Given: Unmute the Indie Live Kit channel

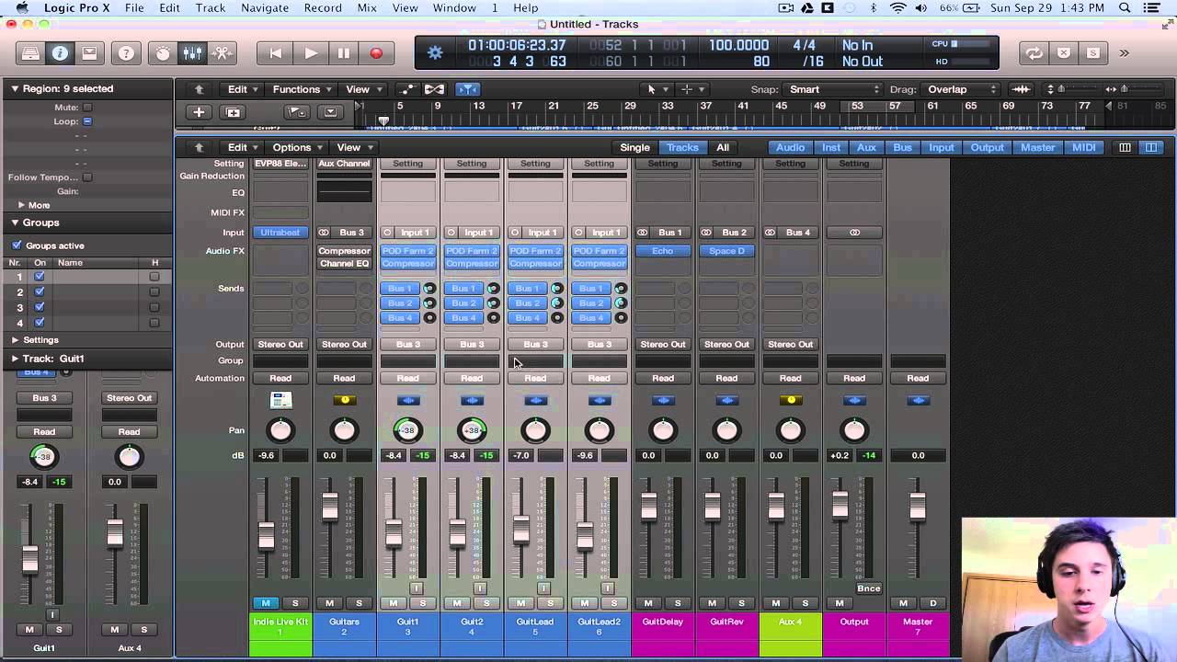Looking at the screenshot, I should pos(266,603).
